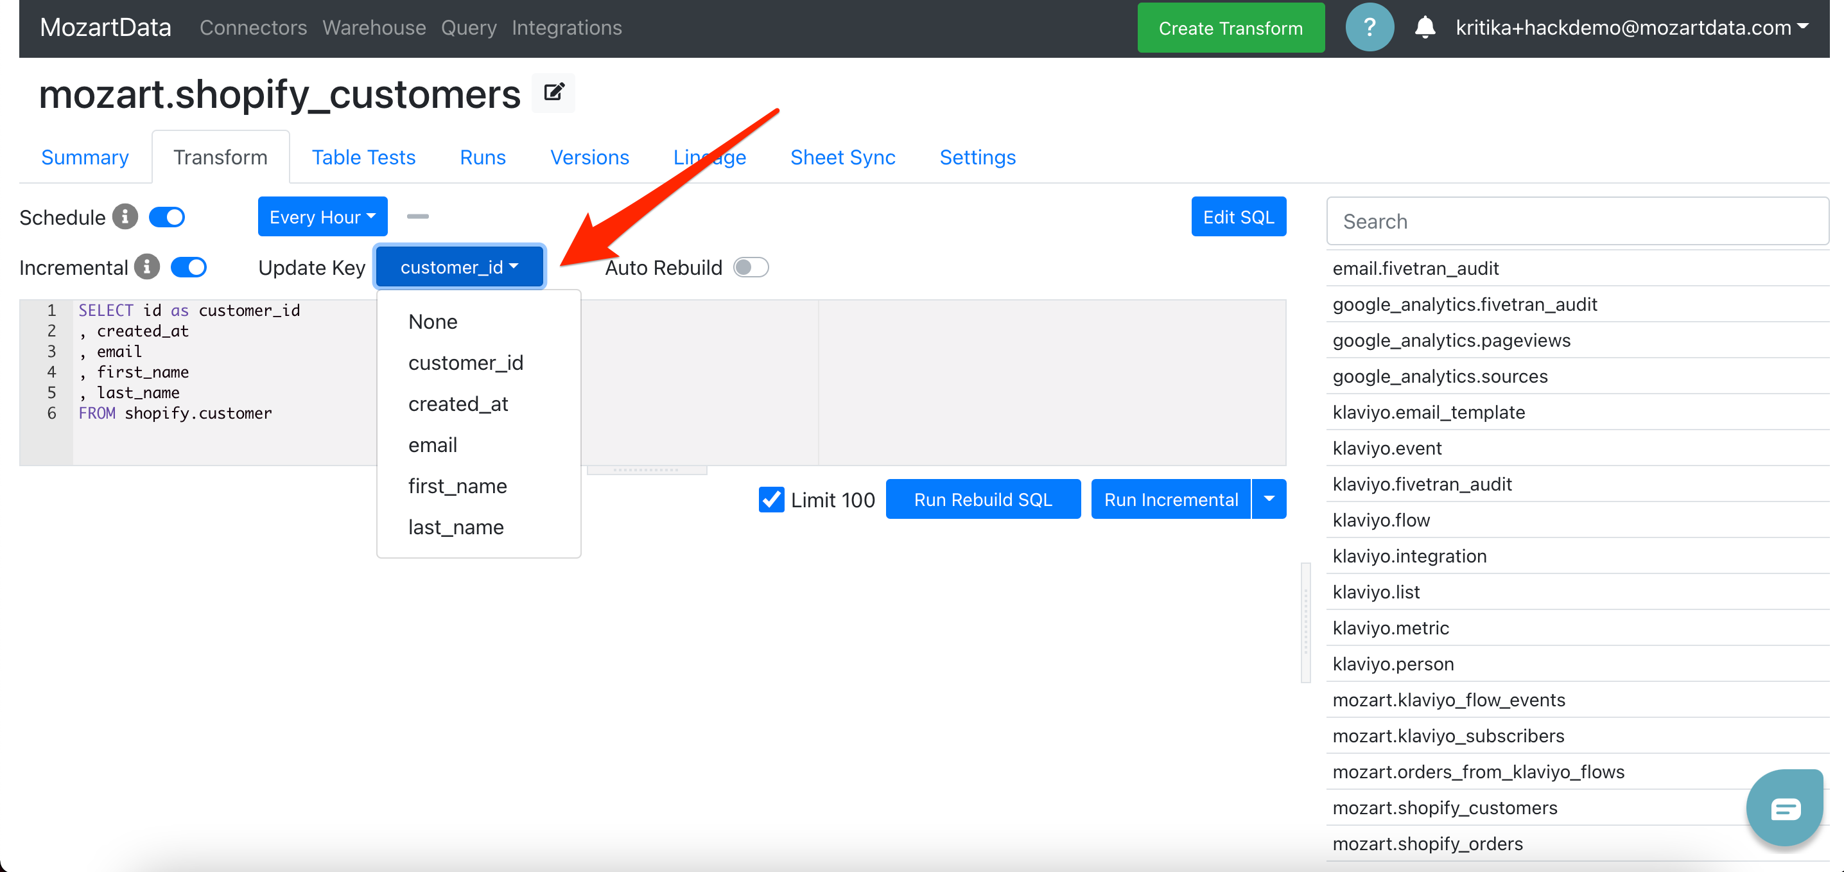
Task: Toggle the Incremental switch
Action: (189, 267)
